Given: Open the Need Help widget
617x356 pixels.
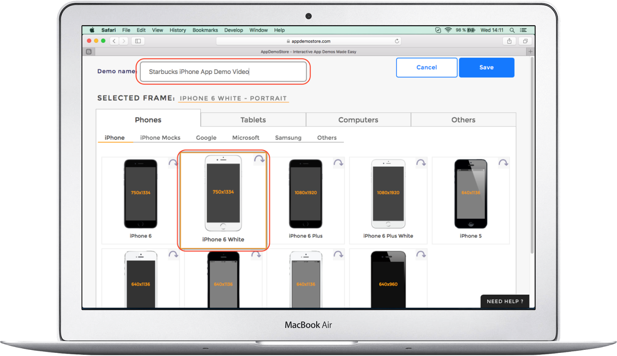Looking at the screenshot, I should pos(505,301).
